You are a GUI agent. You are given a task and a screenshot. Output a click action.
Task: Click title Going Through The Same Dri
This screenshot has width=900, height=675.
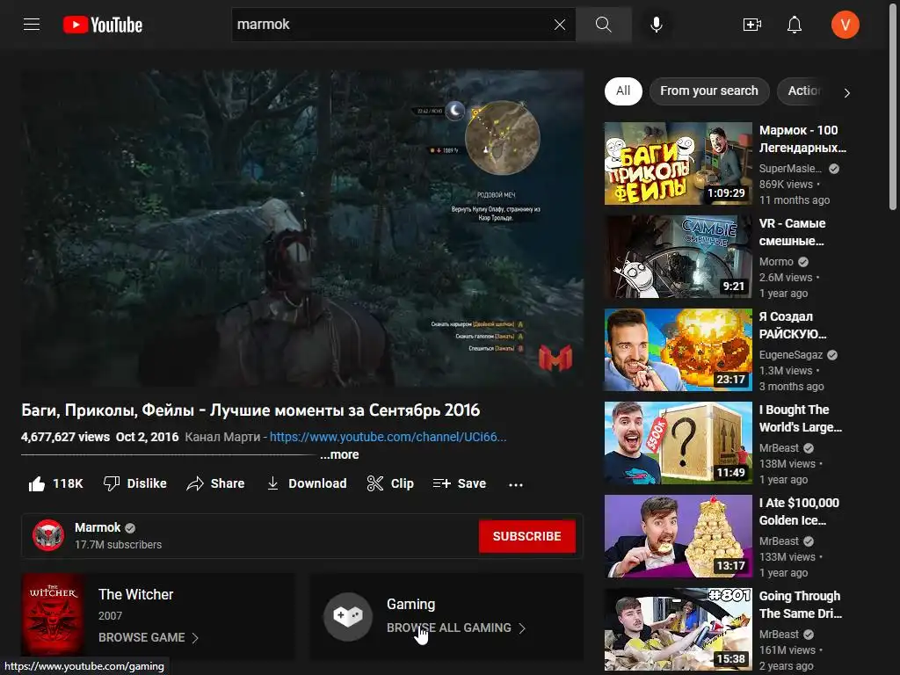point(800,605)
